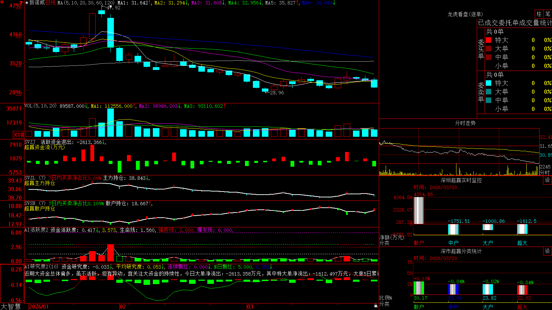Screen dimensions: 552x310
Task: Open settings 设 for 深市超赢分类统计
Action: (x=548, y=251)
